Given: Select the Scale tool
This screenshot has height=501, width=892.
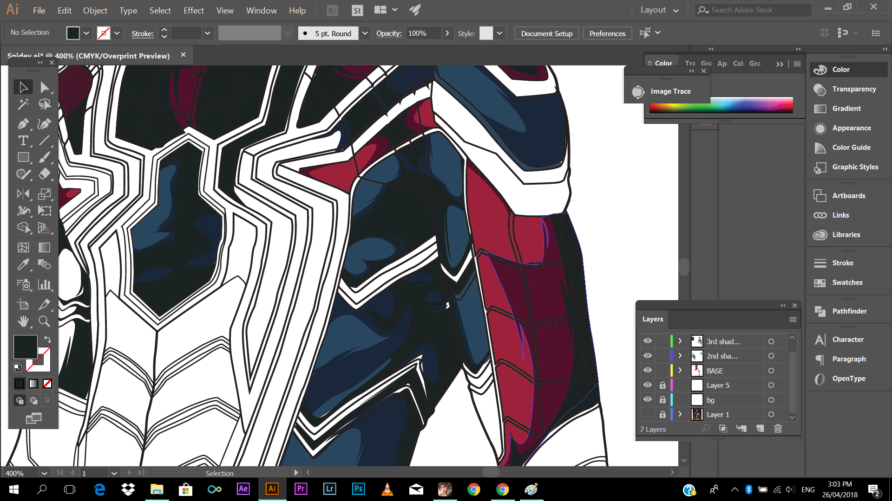Looking at the screenshot, I should point(45,194).
